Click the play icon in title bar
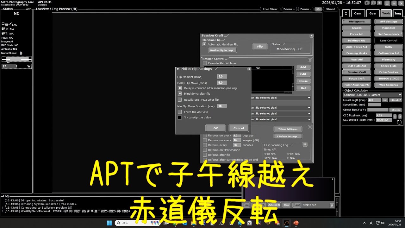The width and height of the screenshot is (405, 228). pos(367,3)
